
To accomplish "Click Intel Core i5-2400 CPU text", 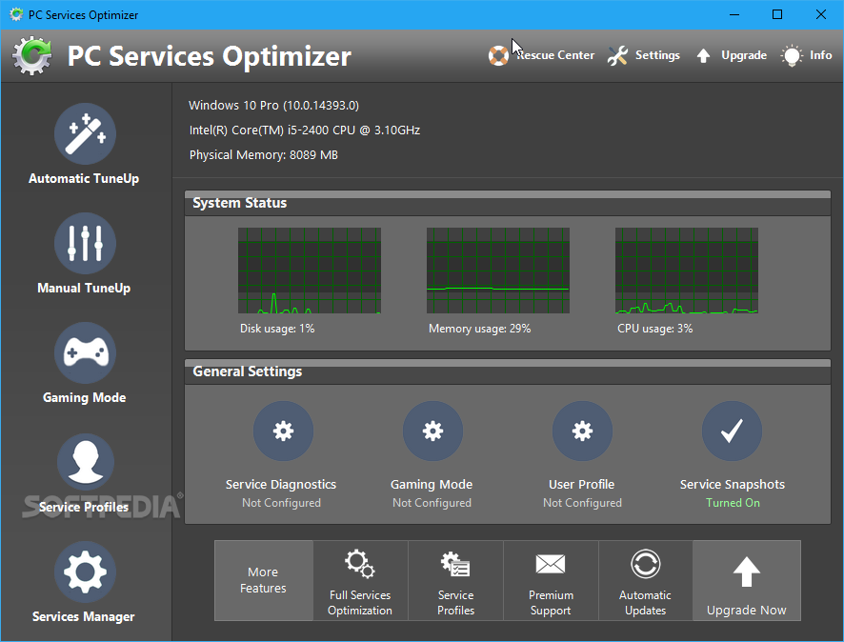I will 305,130.
